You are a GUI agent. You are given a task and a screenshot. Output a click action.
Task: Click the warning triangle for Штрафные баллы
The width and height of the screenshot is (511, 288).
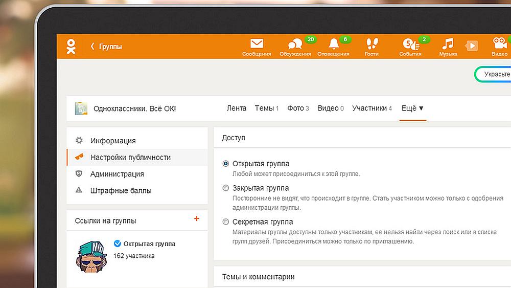pos(79,190)
